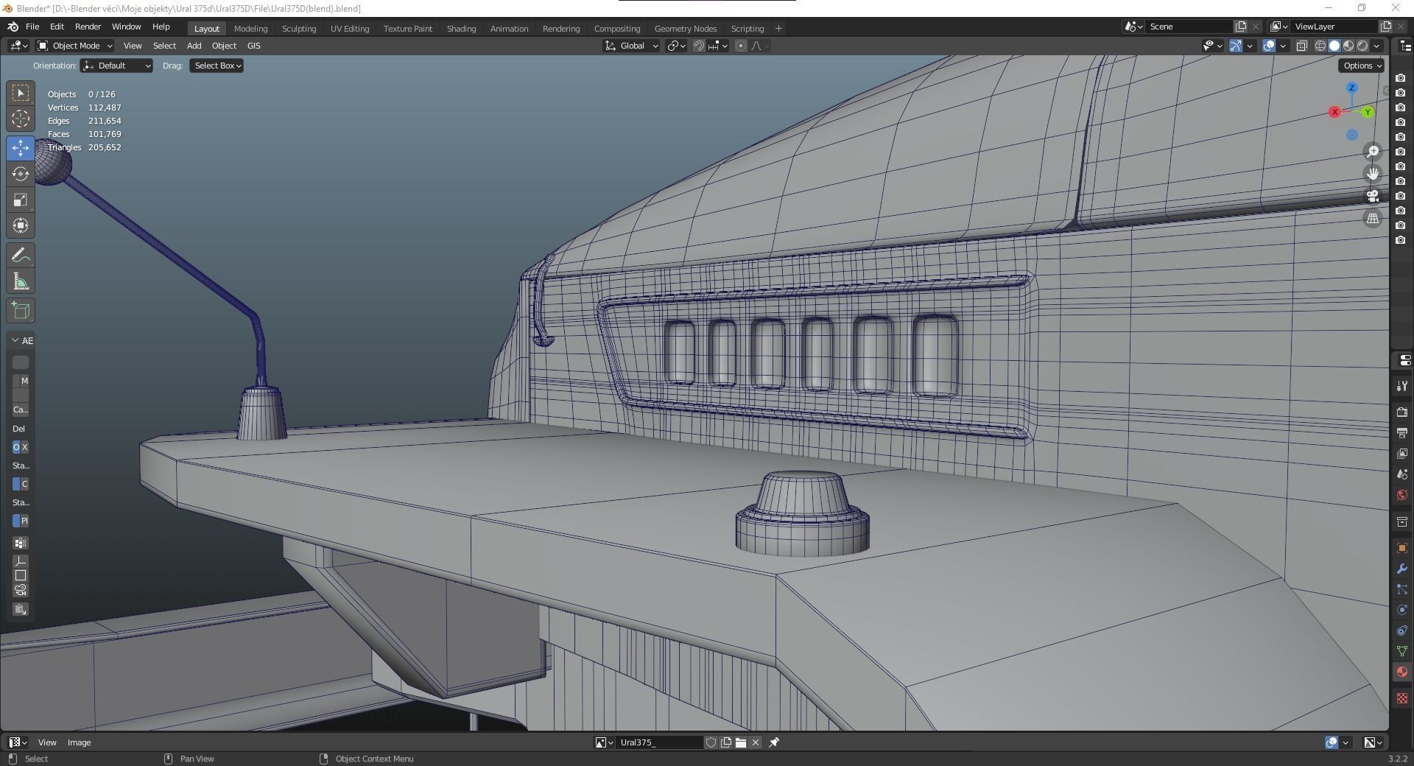Screen dimensions: 1414x766
Task: Choose the Measure tool
Action: tap(21, 281)
